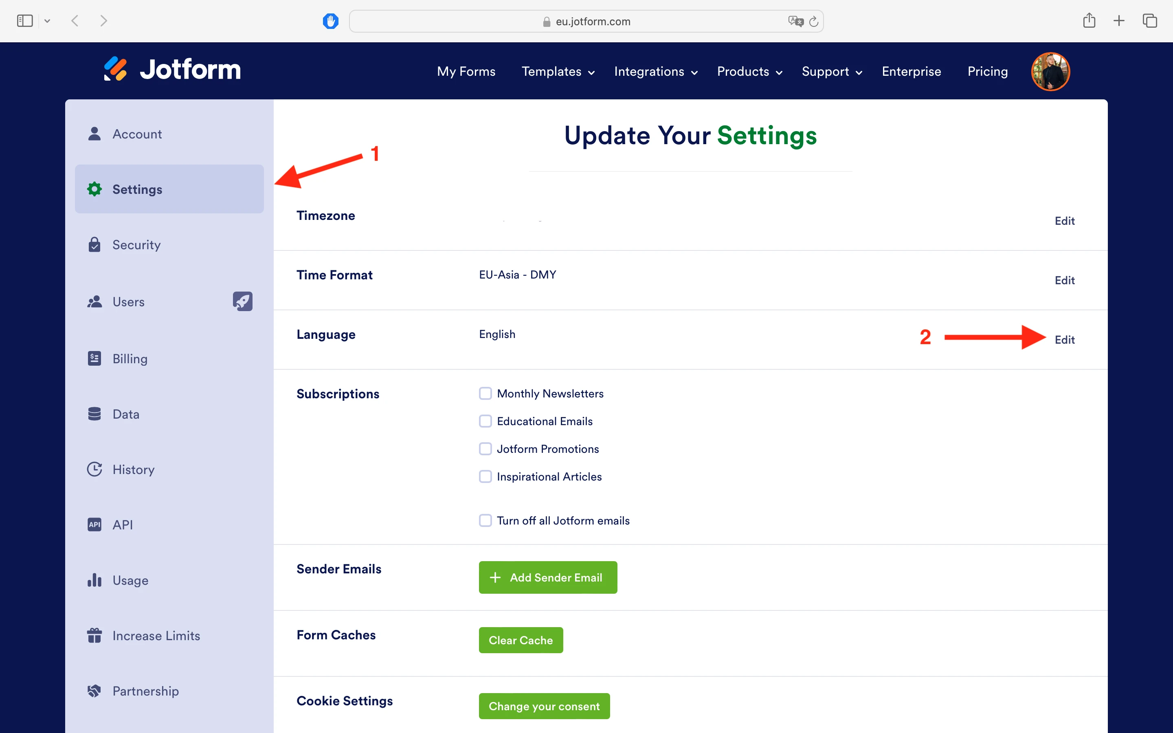This screenshot has width=1173, height=733.
Task: Open the Pricing page
Action: pyautogui.click(x=987, y=71)
